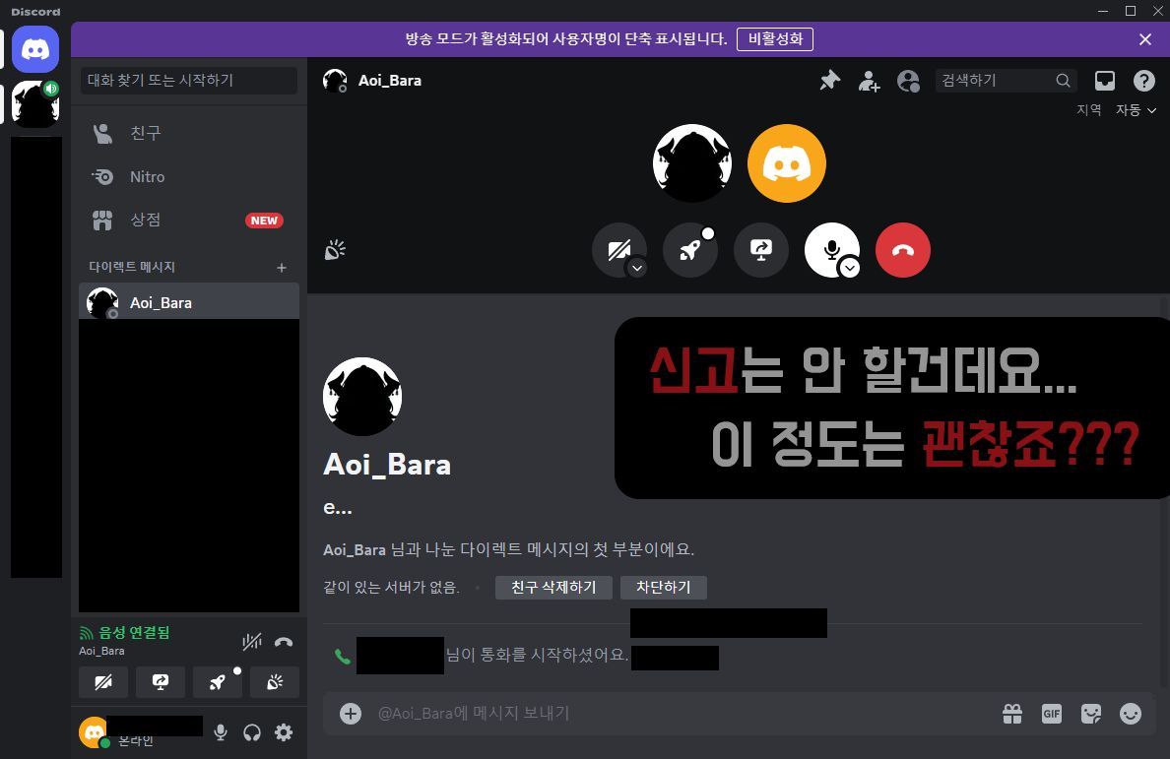
Task: Open the 친구 friends tab
Action: point(146,133)
